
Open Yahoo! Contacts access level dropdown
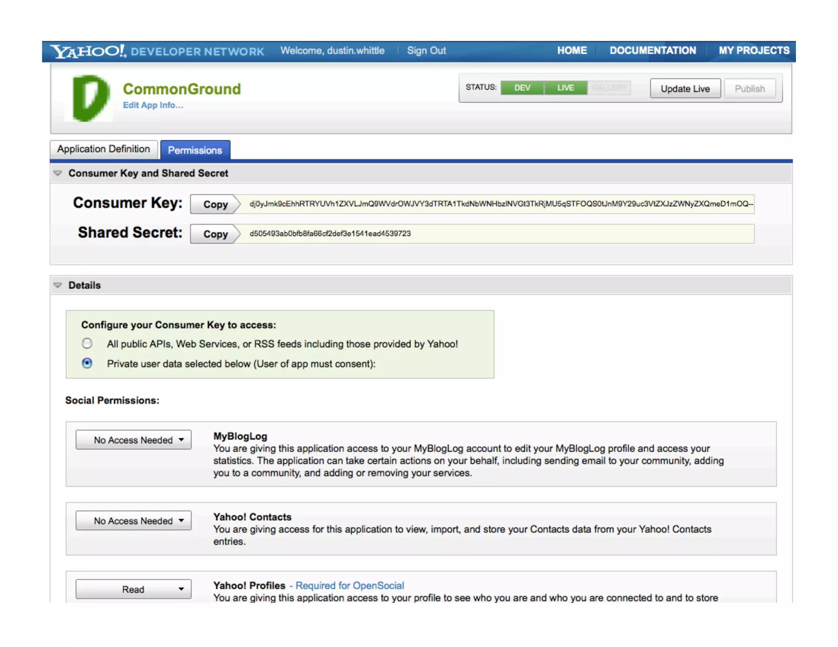point(133,521)
